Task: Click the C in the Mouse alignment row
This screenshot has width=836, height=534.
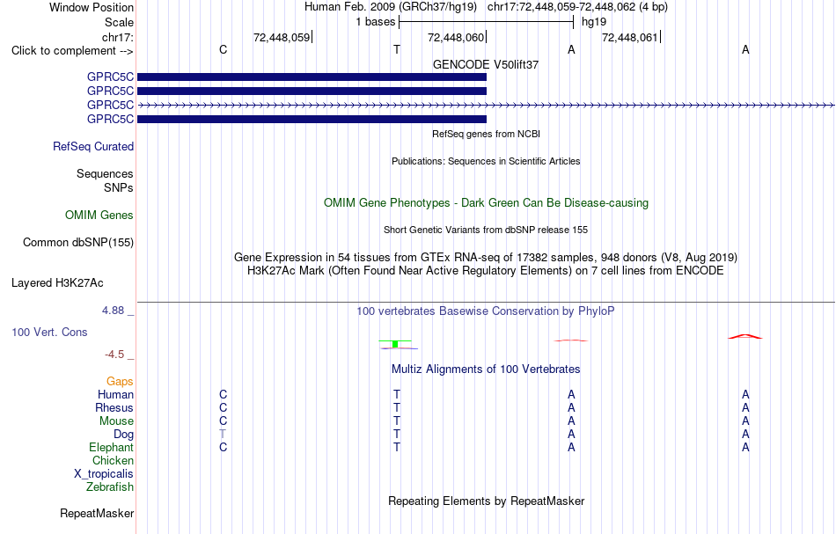Action: pyautogui.click(x=223, y=421)
